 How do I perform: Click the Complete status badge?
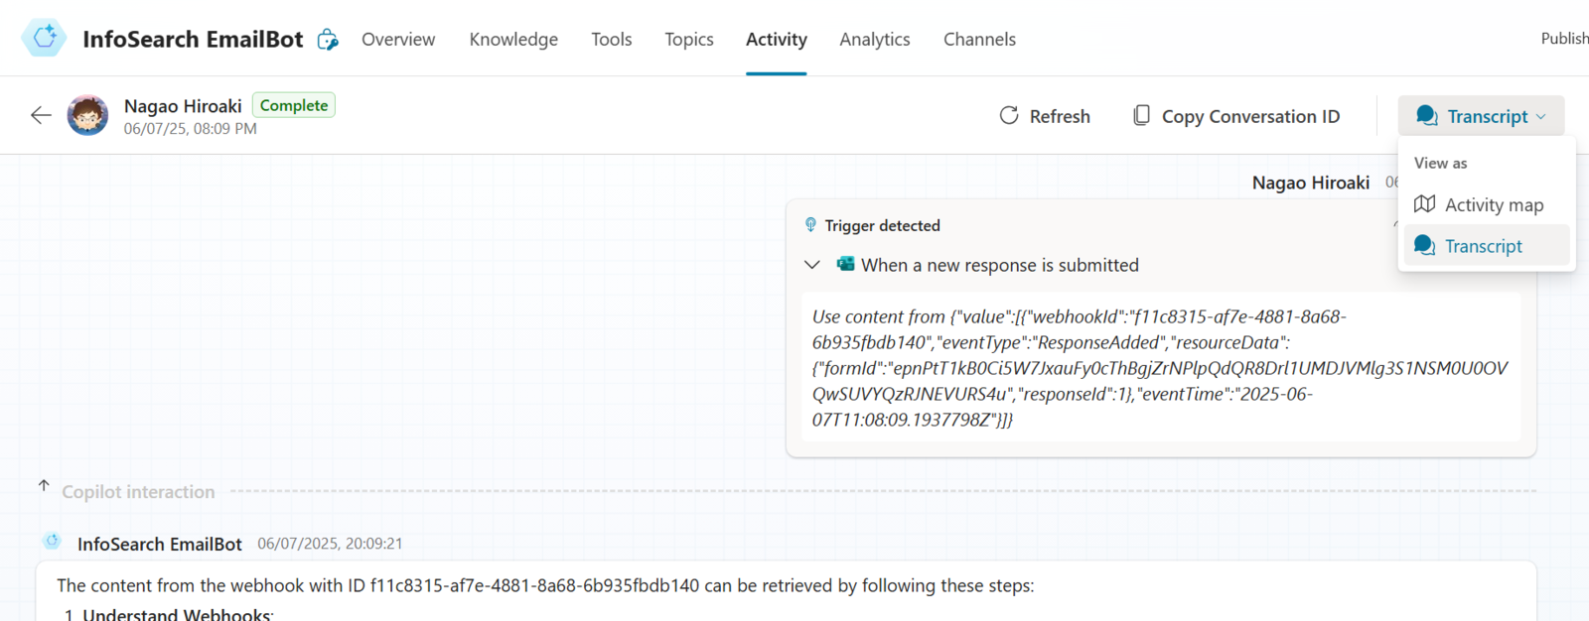tap(294, 105)
